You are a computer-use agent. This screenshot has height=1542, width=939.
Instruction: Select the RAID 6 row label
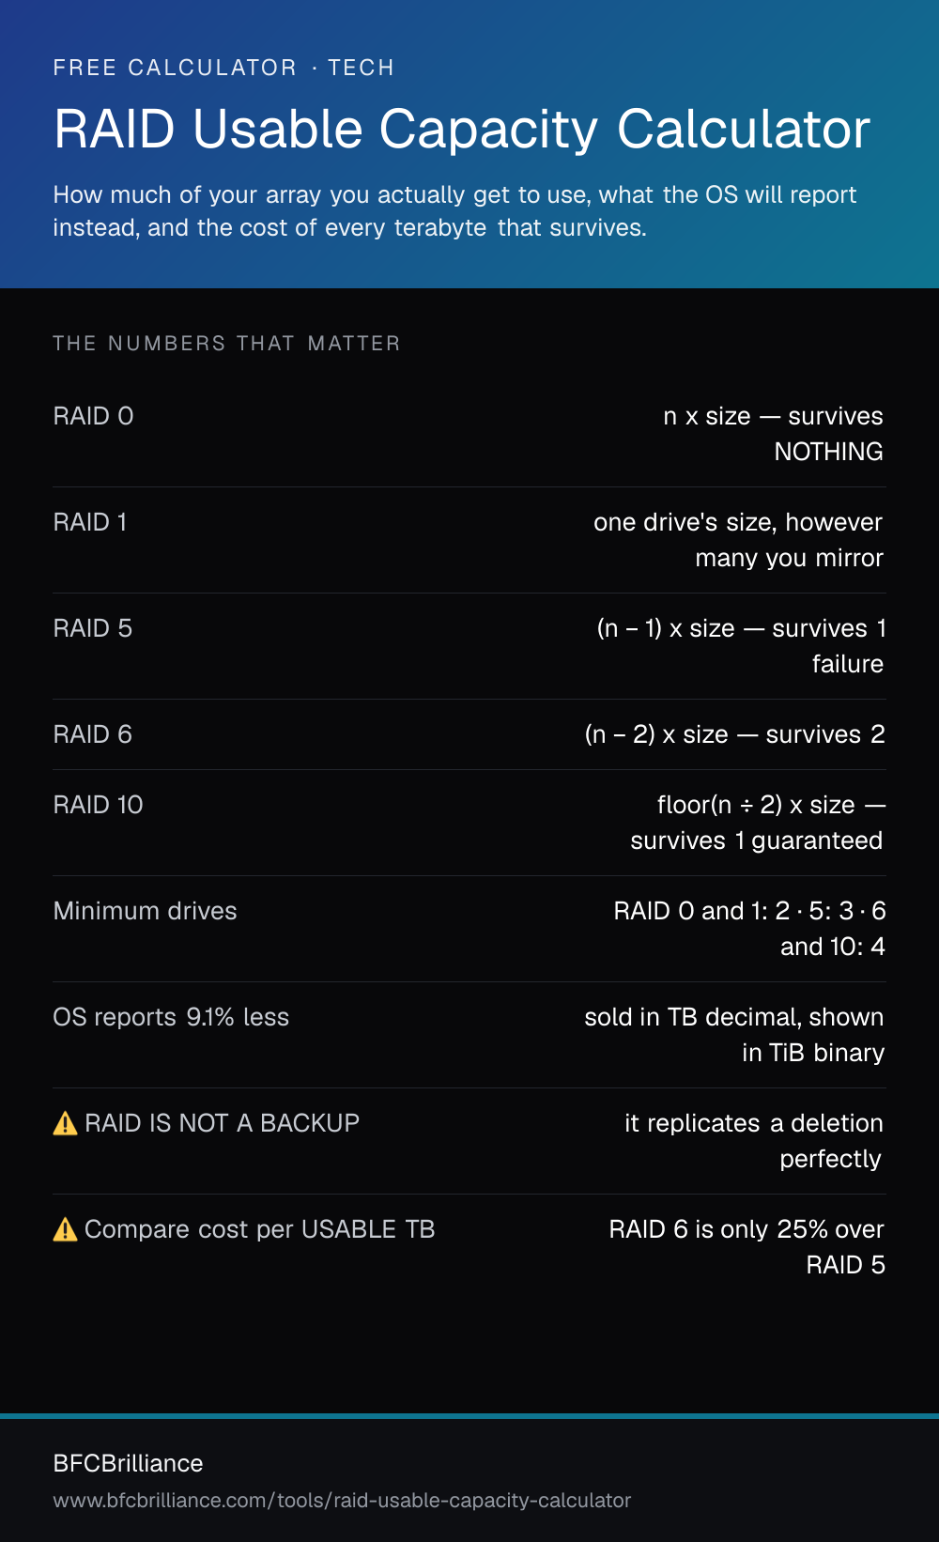click(x=93, y=734)
